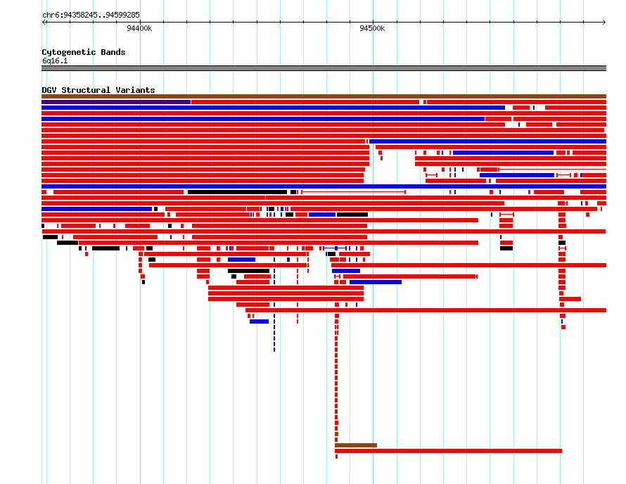Viewport: 626px width, 484px height.
Task: Click the DGV Structural Variants track title
Action: tap(98, 90)
